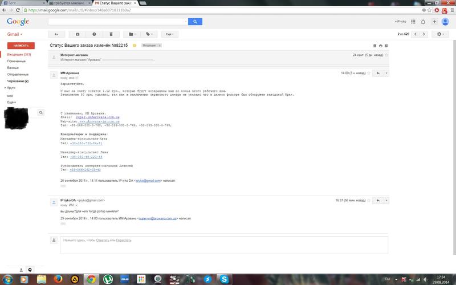Open the settings gear dropdown
This screenshot has height=285, width=456.
[441, 34]
